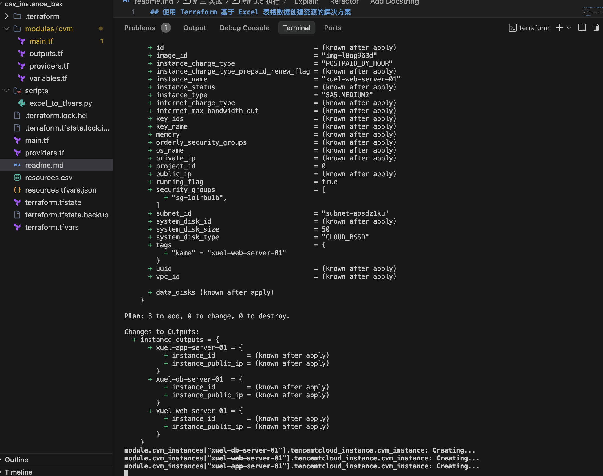603x476 pixels.
Task: Click the new terminal plus icon
Action: [x=559, y=28]
